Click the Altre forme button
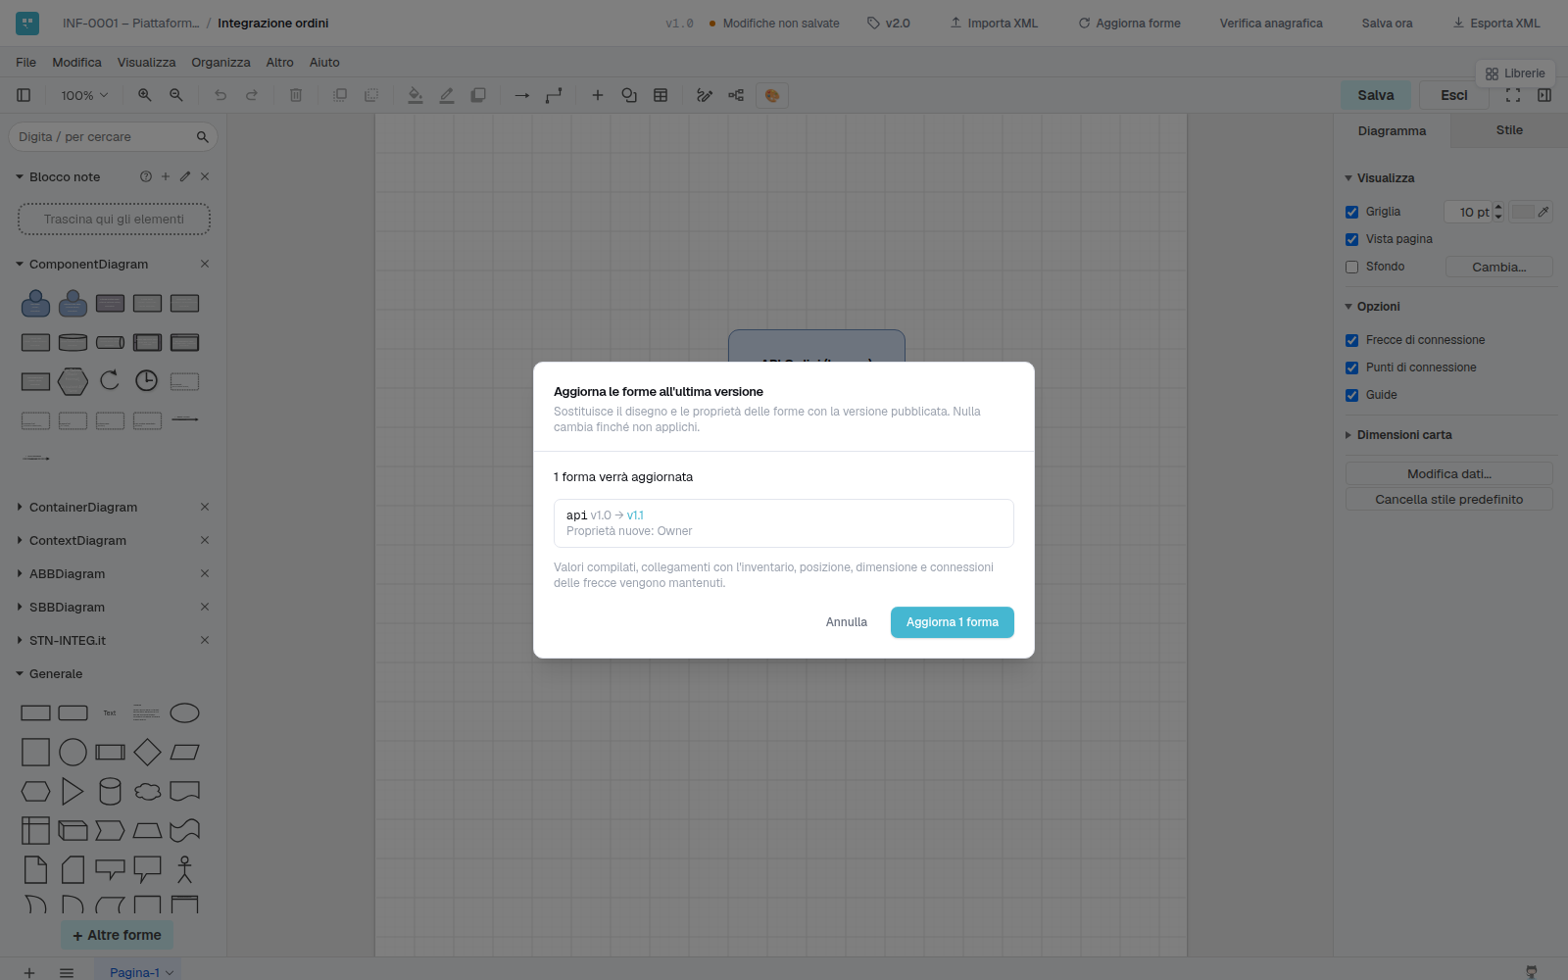 118,935
